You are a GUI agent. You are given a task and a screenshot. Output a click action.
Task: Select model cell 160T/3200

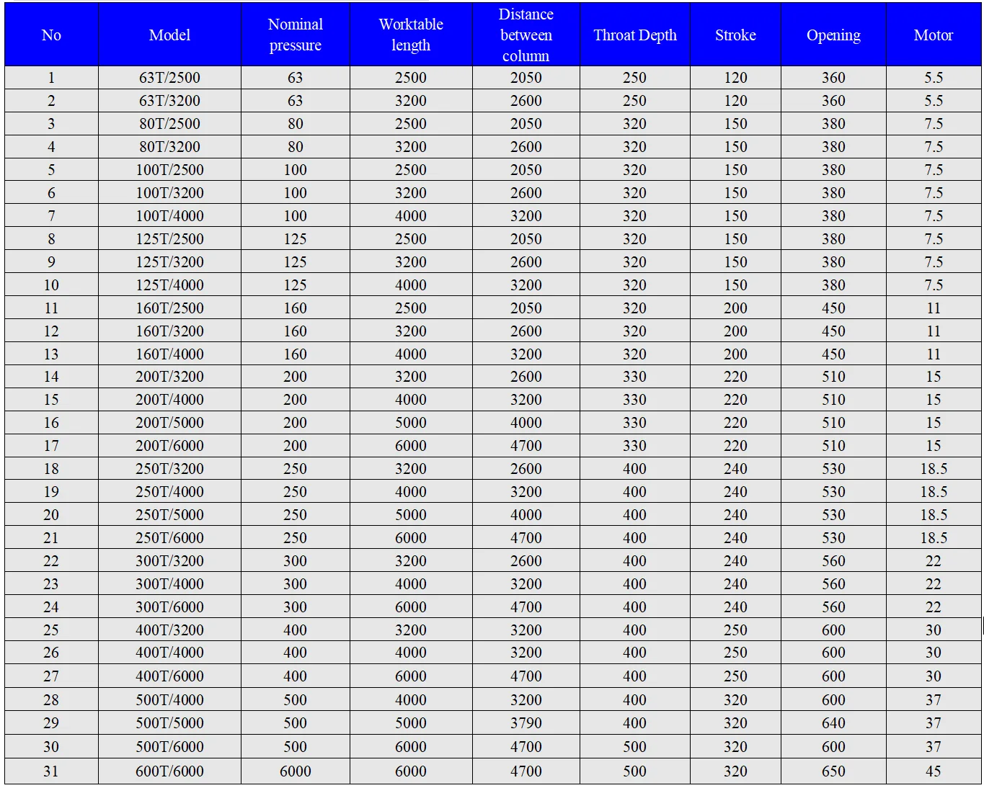pyautogui.click(x=169, y=331)
